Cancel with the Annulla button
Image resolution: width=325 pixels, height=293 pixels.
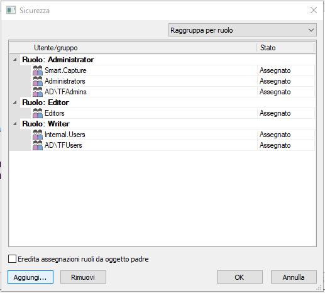pyautogui.click(x=294, y=277)
